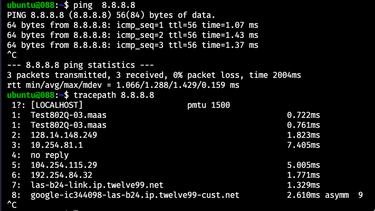Click the '8.8.8.8 ping statistics' header line

coord(77,65)
